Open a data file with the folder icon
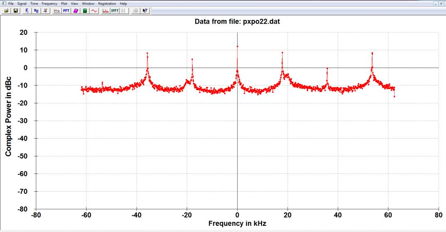Image resolution: width=446 pixels, height=232 pixels. coord(6,11)
